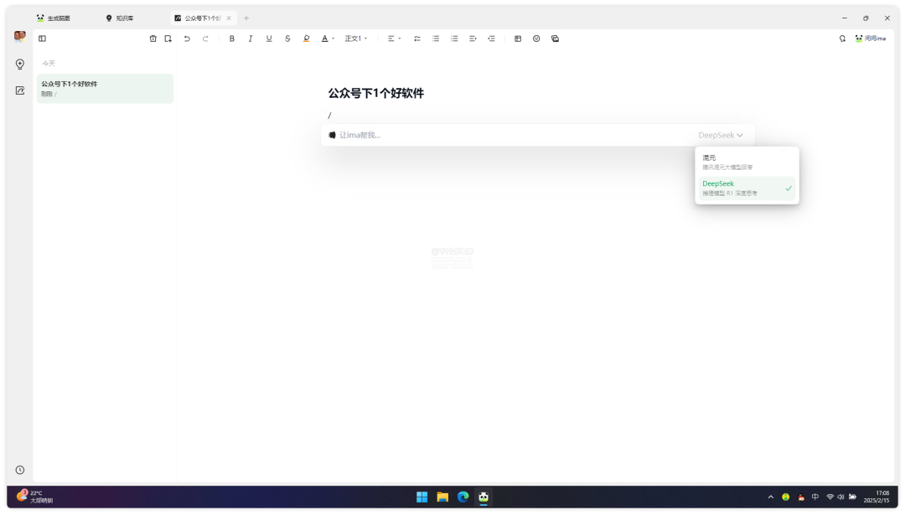
Task: Click the 让ima帮我 input field
Action: [503, 135]
